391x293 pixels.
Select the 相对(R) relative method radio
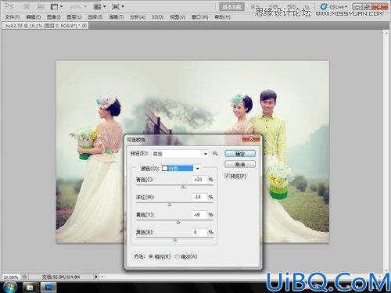[x=151, y=256]
